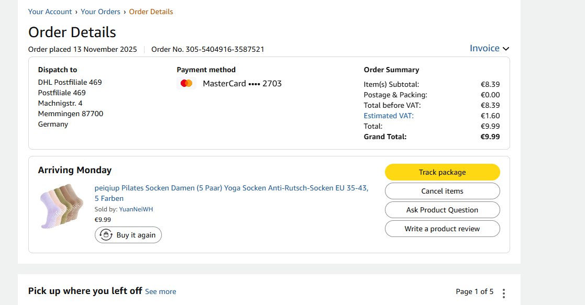Select the Order Details breadcrumb item

pos(151,12)
